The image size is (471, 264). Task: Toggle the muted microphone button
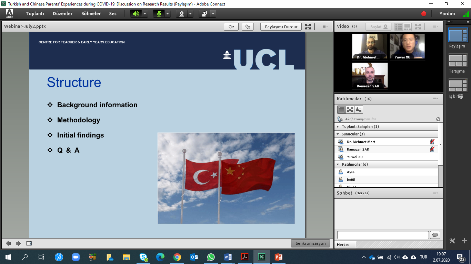click(x=159, y=14)
